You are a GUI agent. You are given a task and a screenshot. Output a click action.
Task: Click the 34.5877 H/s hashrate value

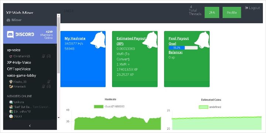(74, 44)
